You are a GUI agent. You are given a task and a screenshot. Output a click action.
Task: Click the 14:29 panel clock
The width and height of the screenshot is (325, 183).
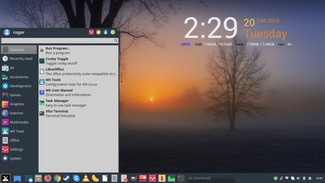coord(319,178)
